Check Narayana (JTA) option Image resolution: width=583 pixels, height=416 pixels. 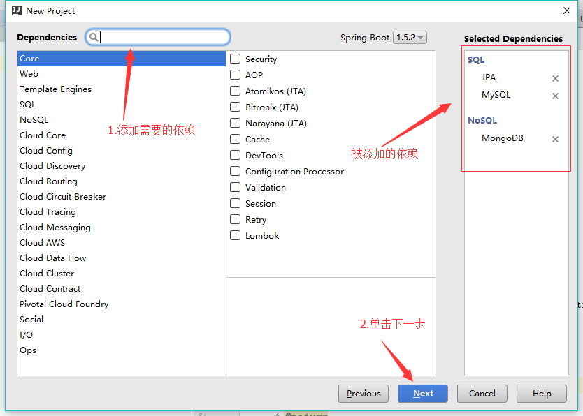click(x=235, y=123)
